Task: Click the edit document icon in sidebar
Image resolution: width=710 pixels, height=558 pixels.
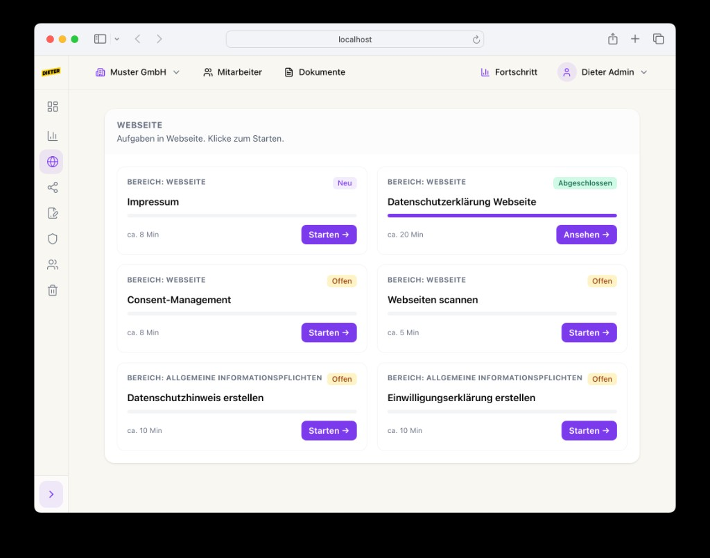Action: [52, 213]
